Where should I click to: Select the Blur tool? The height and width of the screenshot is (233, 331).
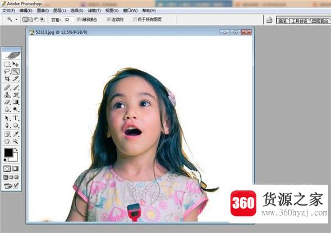coord(7,109)
